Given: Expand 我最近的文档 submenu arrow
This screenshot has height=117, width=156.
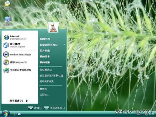Looking at the screenshot, I should tap(64, 45).
